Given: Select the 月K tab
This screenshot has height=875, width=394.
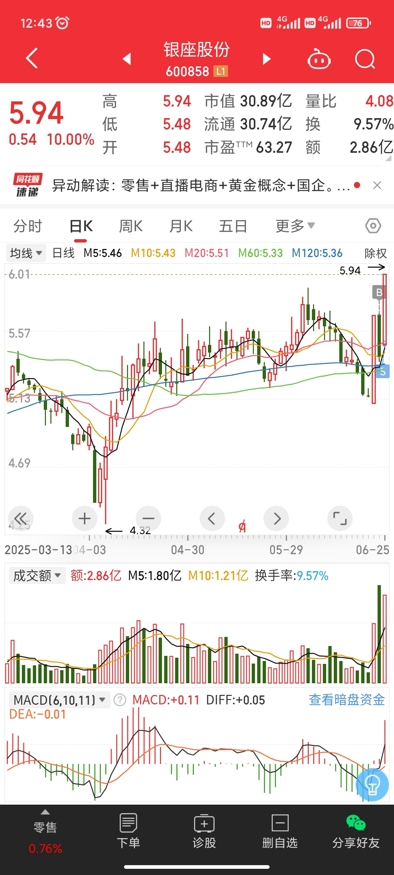Looking at the screenshot, I should [x=181, y=226].
